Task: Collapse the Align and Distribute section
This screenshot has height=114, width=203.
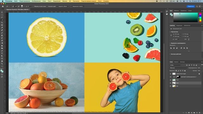Action: (x=170, y=43)
